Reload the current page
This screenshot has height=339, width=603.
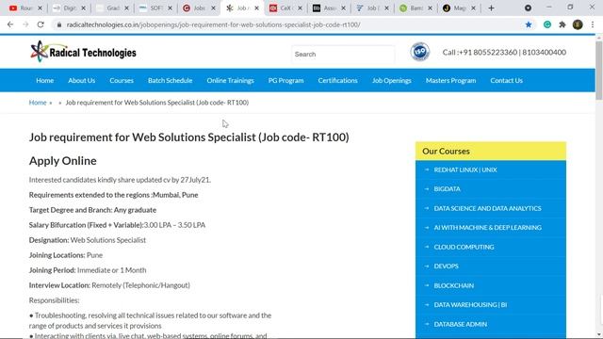click(41, 24)
